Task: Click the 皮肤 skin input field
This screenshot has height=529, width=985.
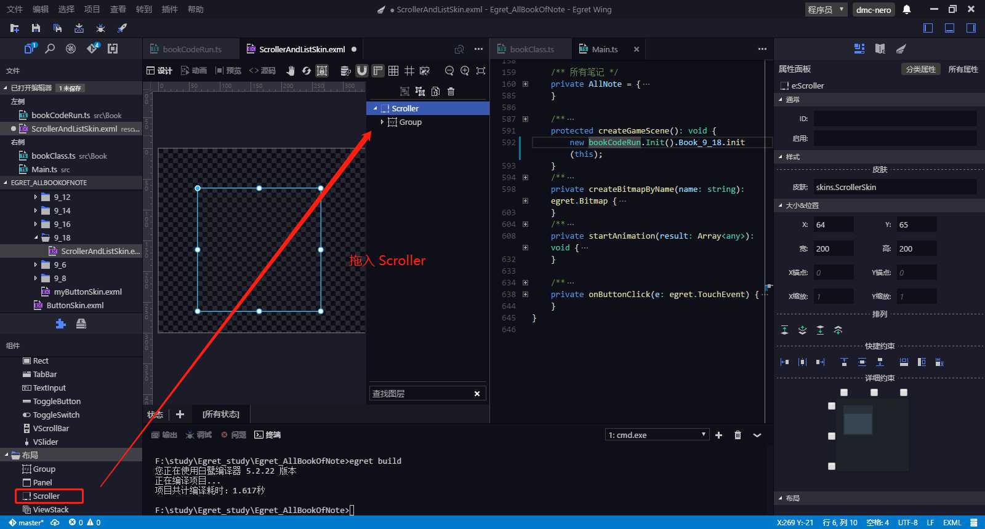Action: [895, 187]
